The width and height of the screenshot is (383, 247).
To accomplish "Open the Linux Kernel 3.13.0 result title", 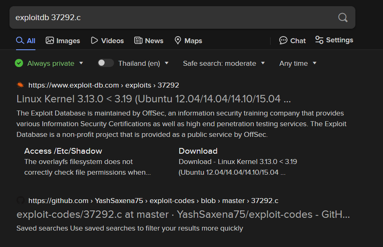I will [154, 99].
